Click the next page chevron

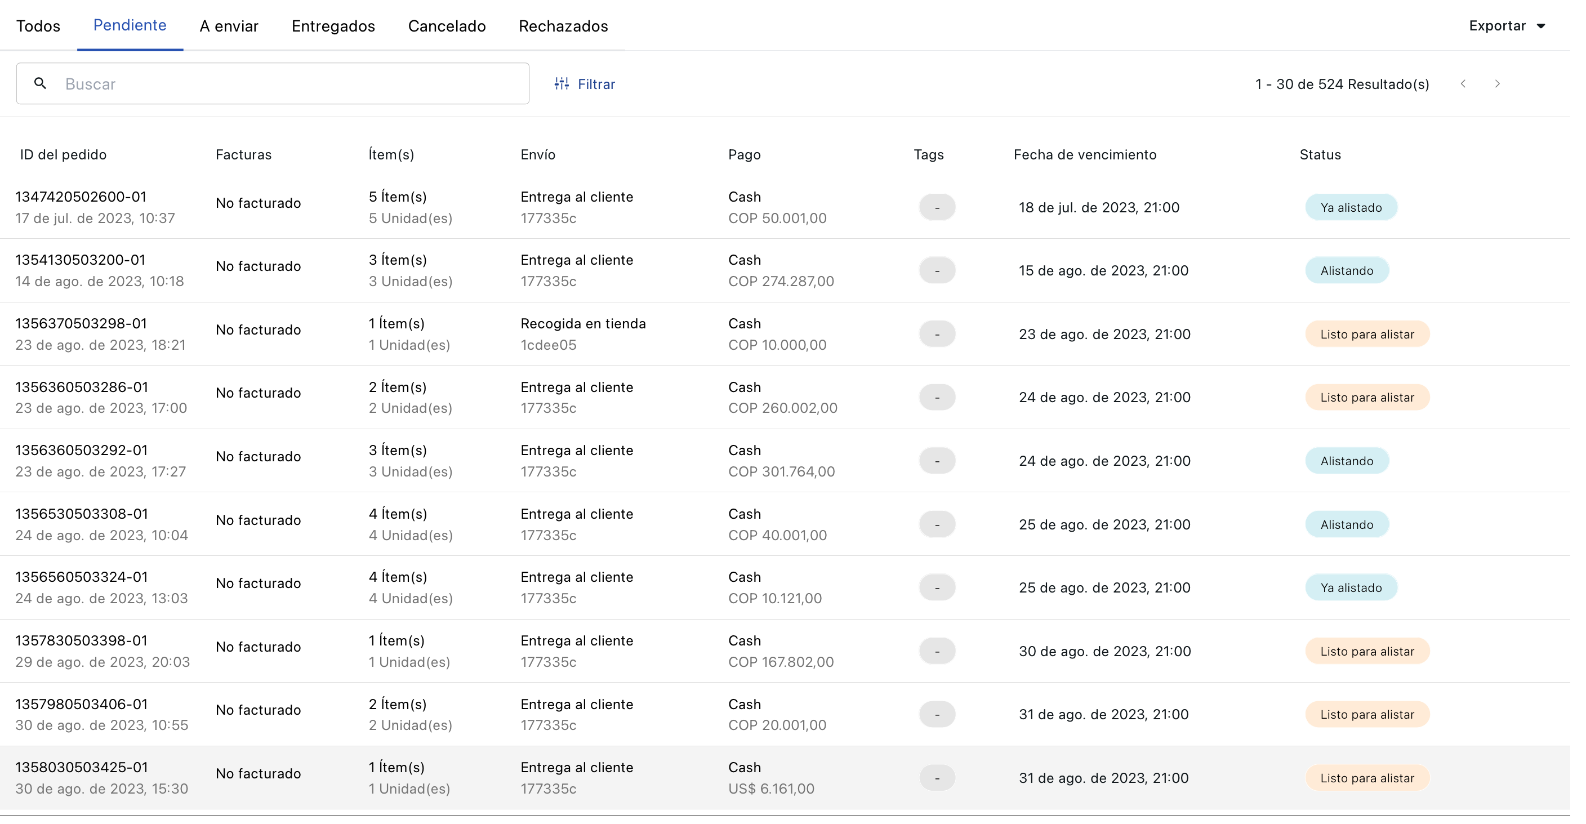[x=1498, y=84]
